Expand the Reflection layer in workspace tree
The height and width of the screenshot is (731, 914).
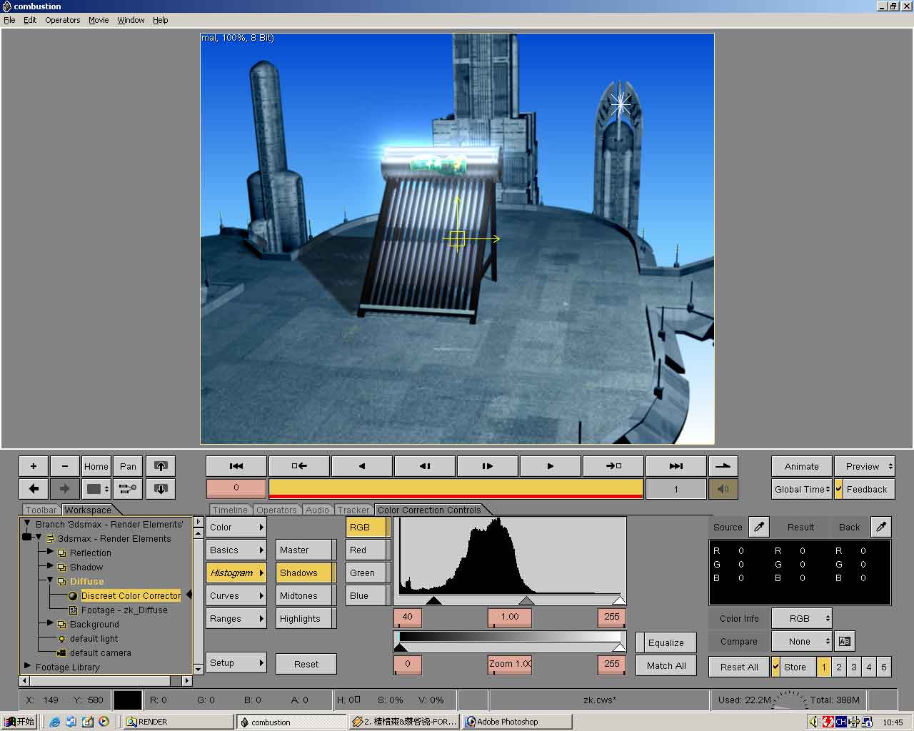coord(50,553)
